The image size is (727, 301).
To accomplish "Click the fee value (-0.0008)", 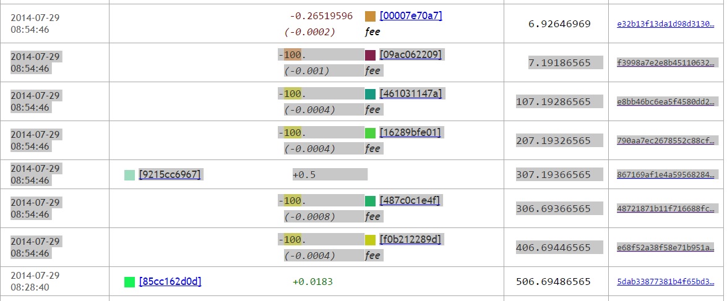I will 310,217.
